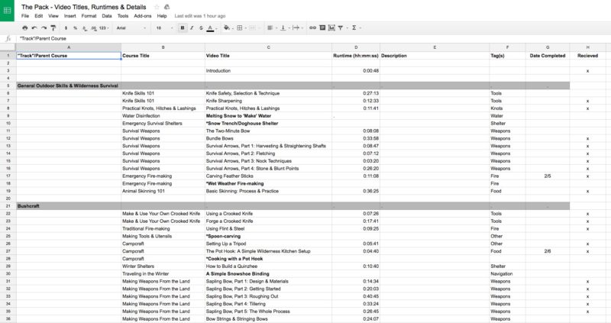The image size is (611, 323).
Task: Select cell 'How to Build a Quinzhee'
Action: 269,266
